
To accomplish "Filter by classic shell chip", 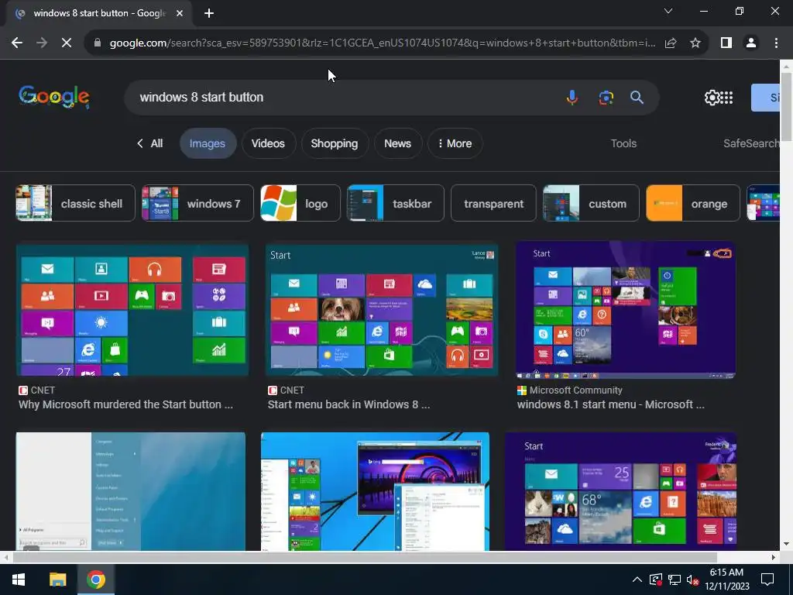I will coord(75,204).
